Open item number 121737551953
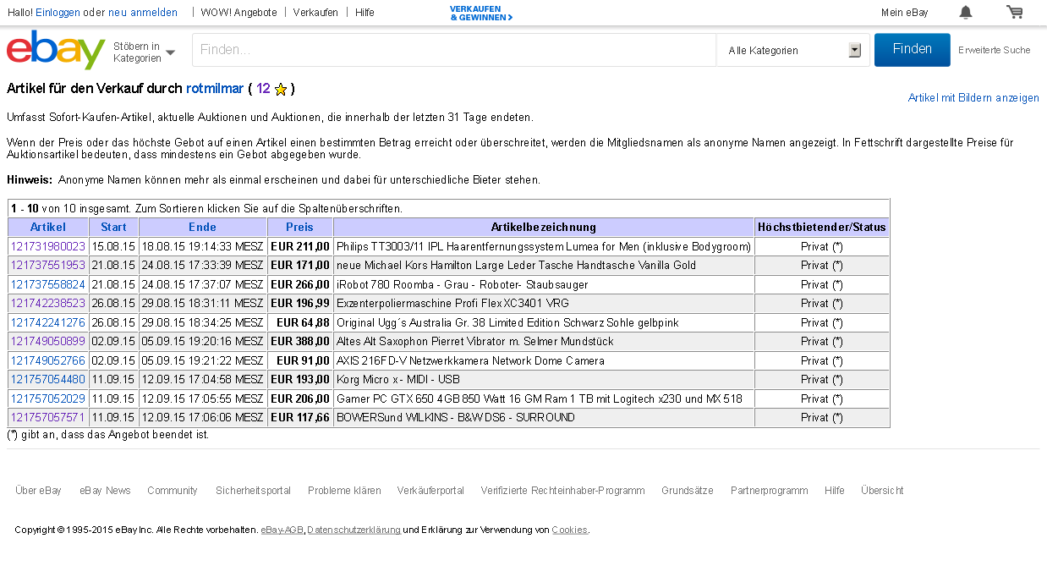The width and height of the screenshot is (1047, 577). [x=48, y=266]
